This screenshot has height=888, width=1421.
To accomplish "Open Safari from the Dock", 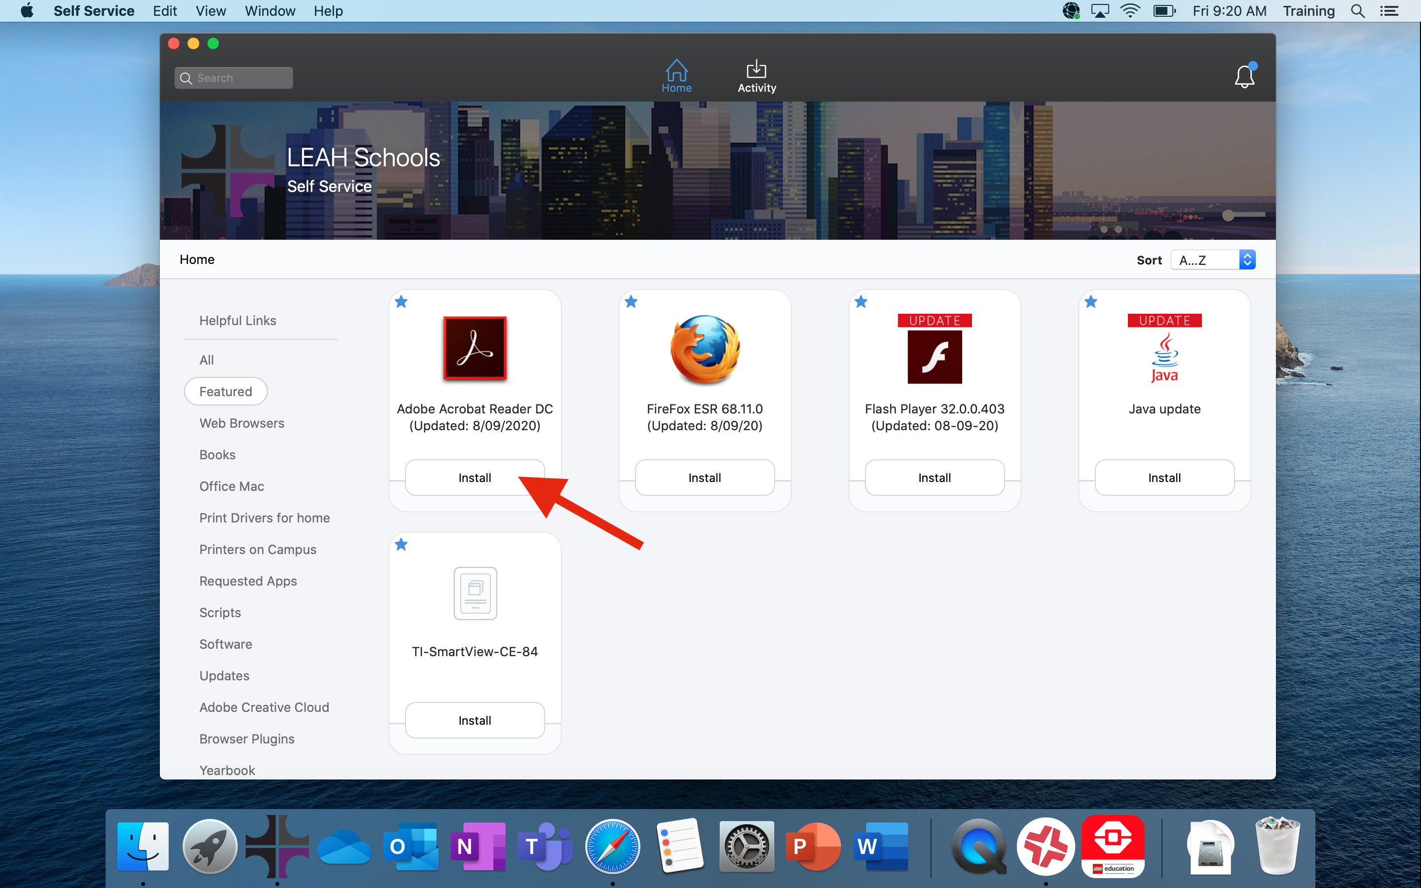I will click(x=612, y=846).
